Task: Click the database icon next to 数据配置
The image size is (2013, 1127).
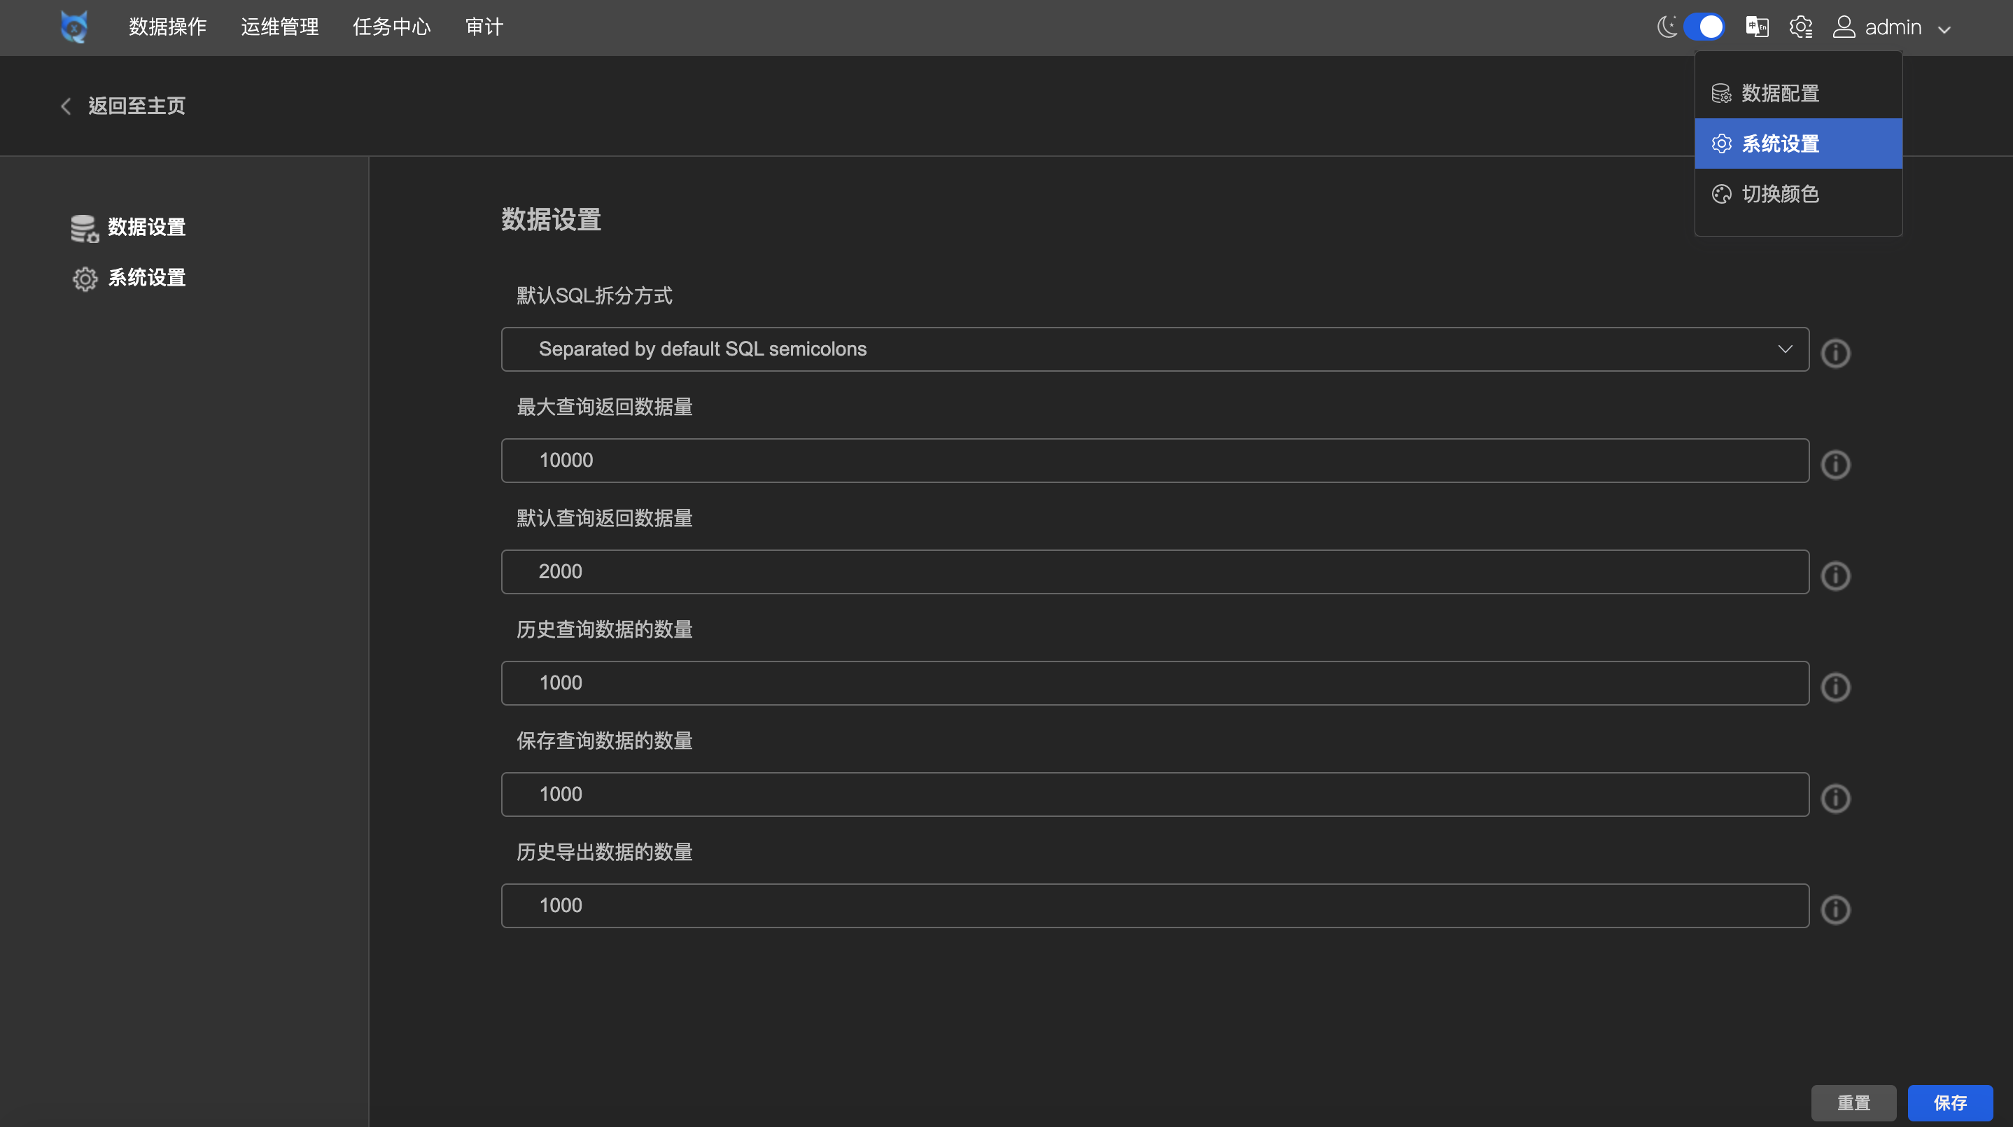Action: (x=1722, y=94)
